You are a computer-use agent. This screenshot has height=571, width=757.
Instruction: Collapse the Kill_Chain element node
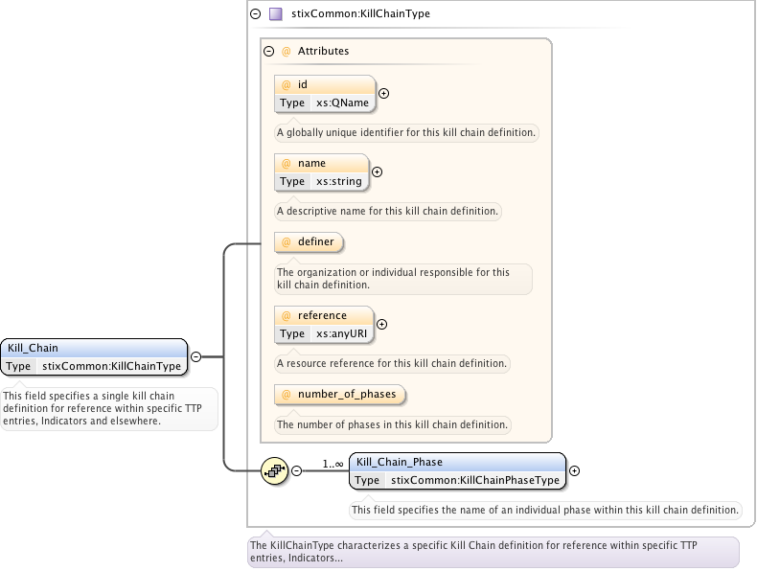tap(195, 356)
